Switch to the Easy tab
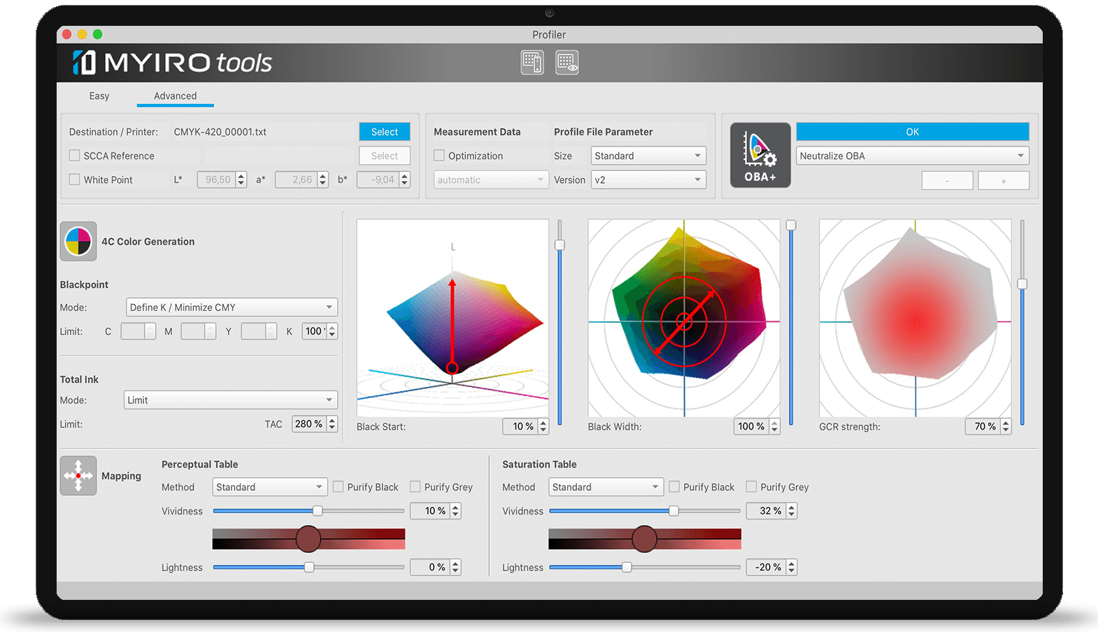 99,96
